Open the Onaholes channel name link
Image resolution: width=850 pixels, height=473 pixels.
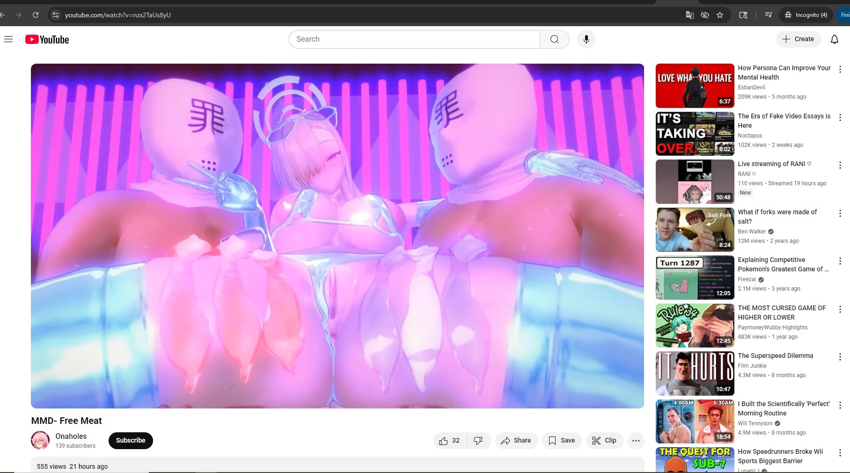click(x=71, y=436)
